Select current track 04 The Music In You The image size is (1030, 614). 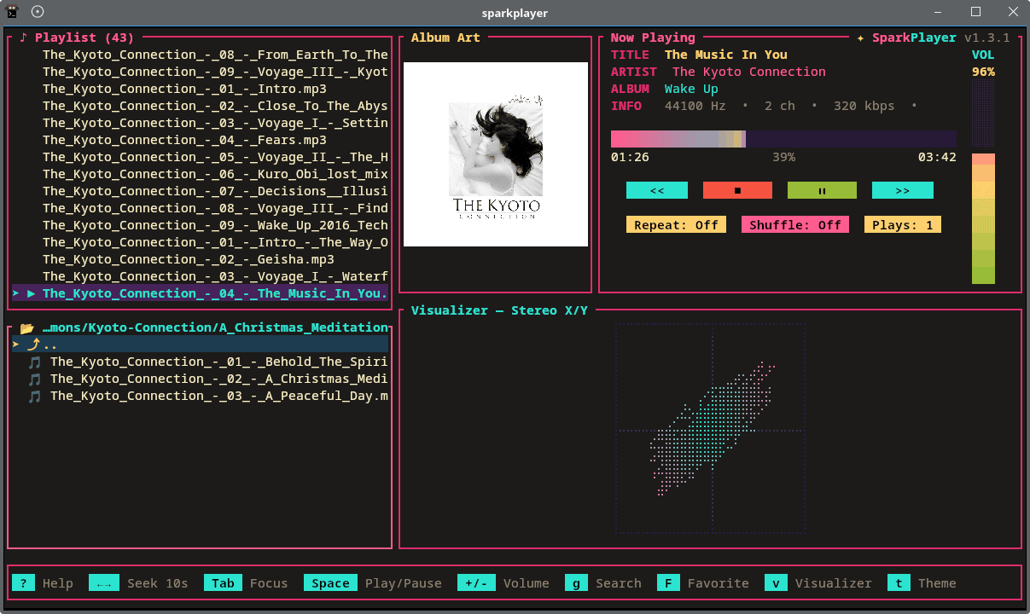[x=200, y=293]
